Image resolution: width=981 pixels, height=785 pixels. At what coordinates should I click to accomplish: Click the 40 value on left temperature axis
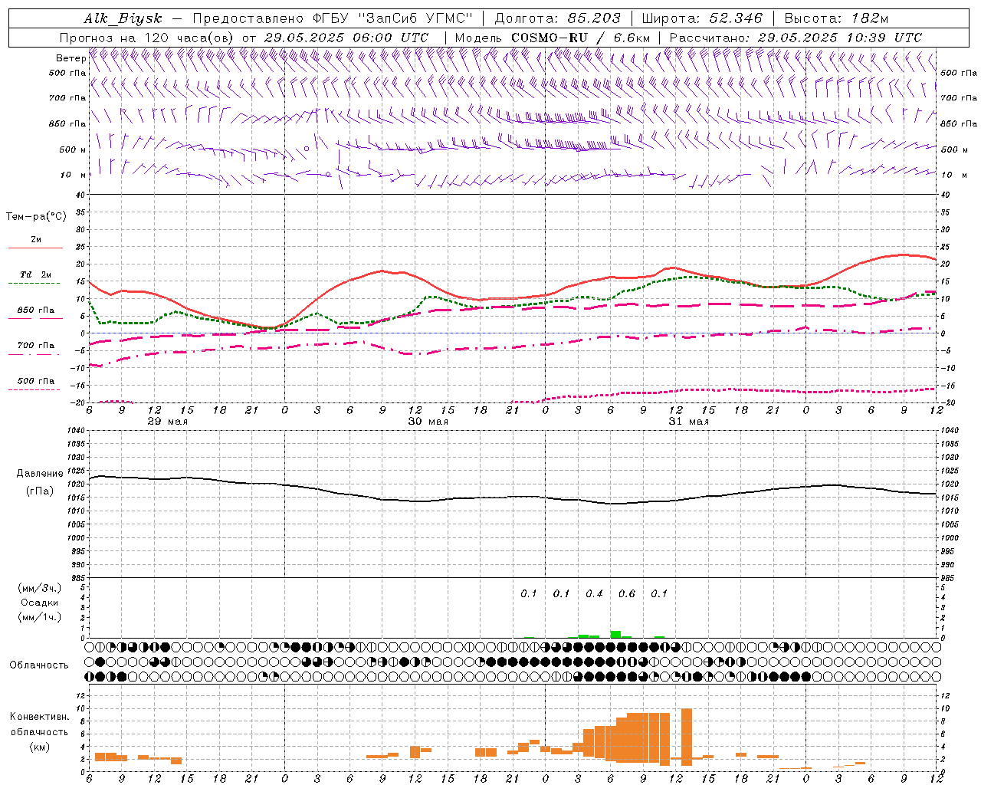click(80, 195)
